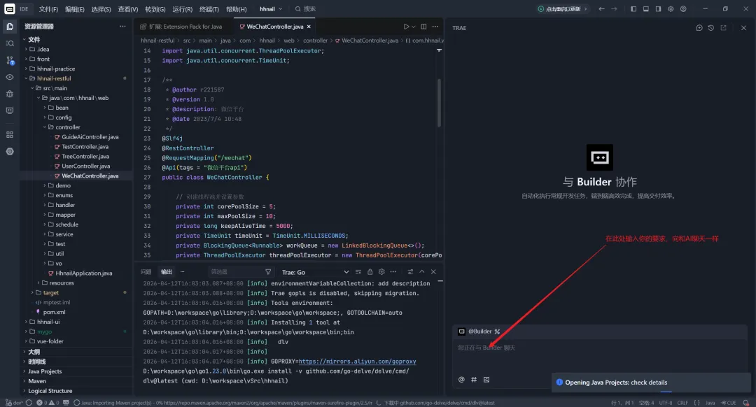Click the Java language mode in status bar
The height and width of the screenshot is (407, 756).
pos(710,403)
